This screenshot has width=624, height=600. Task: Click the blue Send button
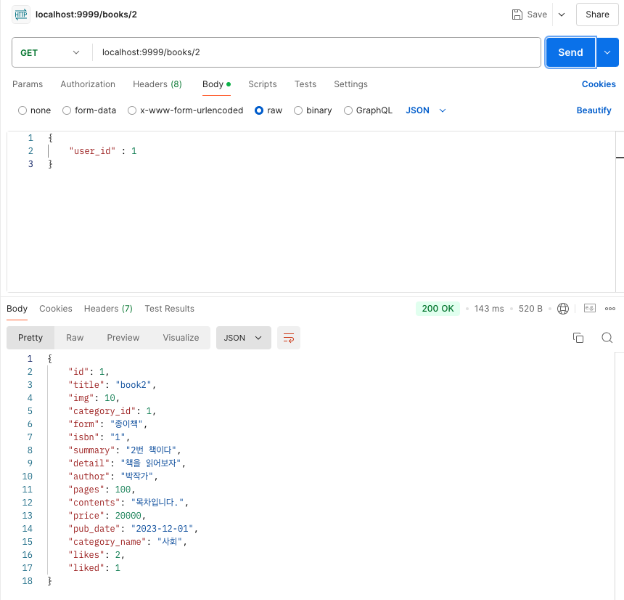coord(570,52)
